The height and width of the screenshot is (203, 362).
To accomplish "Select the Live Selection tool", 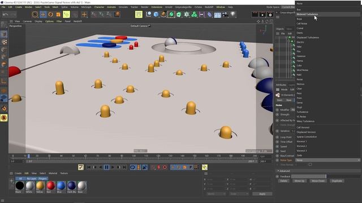I will tap(35, 15).
